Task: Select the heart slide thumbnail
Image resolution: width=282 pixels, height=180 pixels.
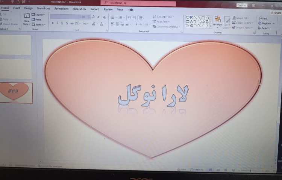Action: tap(16, 93)
